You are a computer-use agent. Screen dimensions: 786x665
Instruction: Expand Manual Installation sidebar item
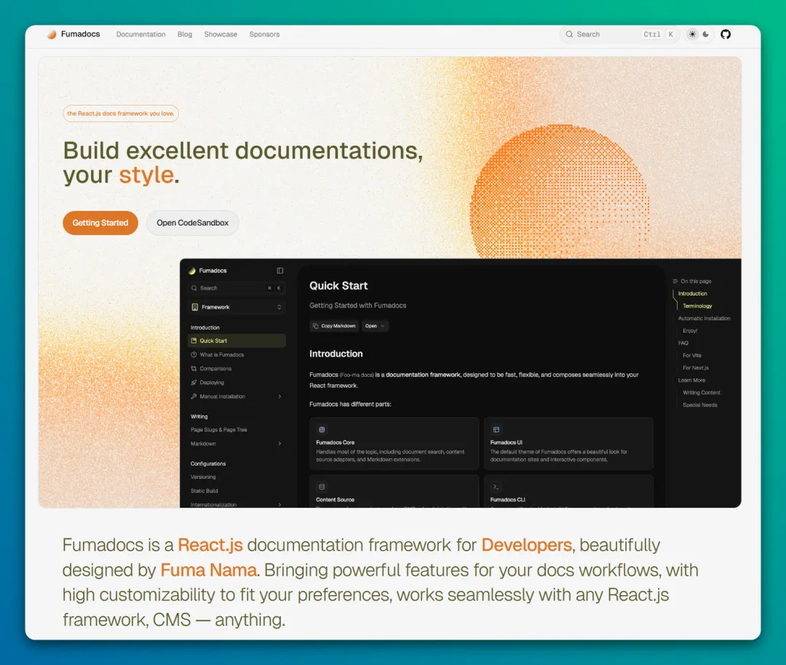coord(279,397)
